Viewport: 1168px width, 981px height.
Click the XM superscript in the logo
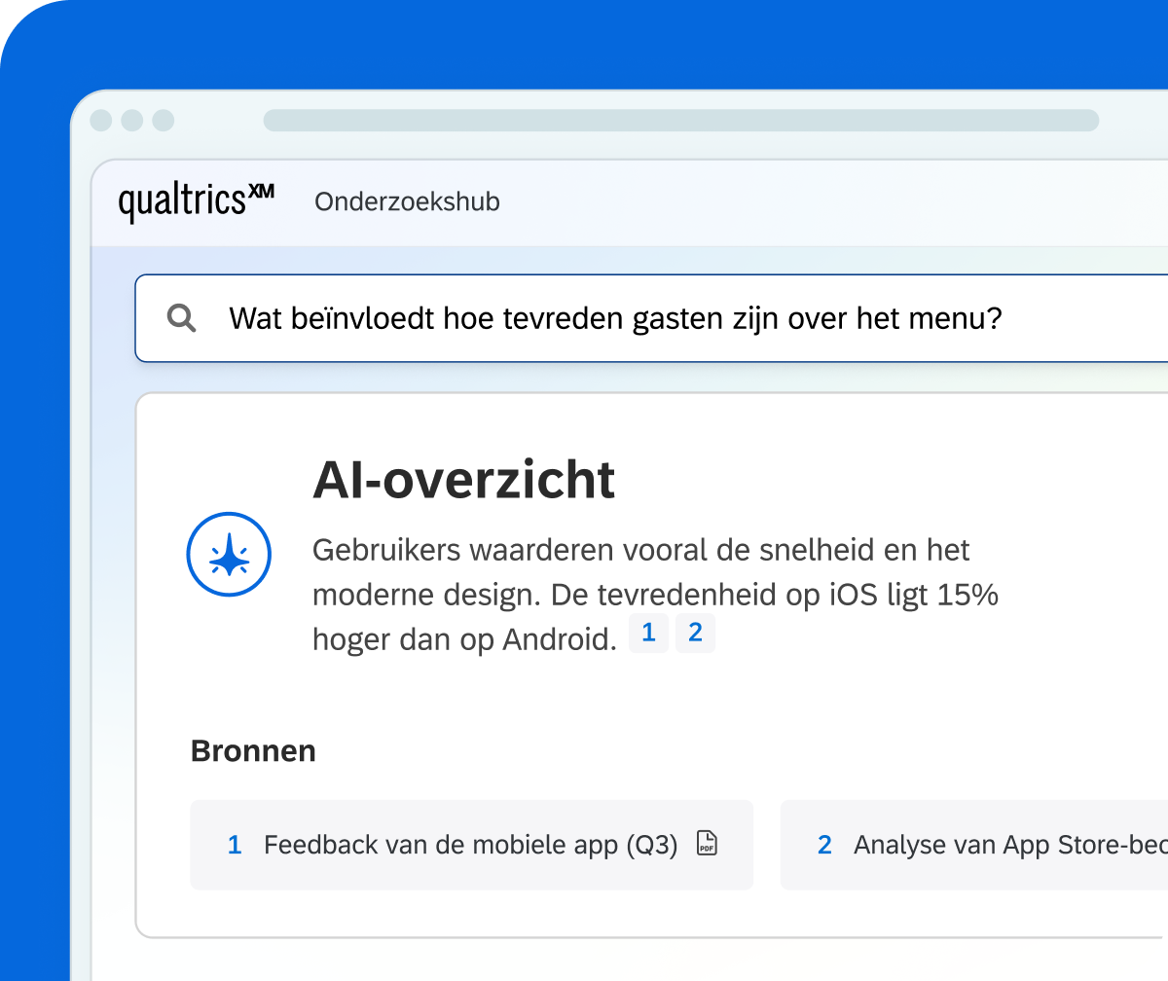[261, 192]
